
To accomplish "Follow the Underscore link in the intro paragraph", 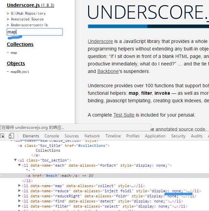I will pos(100,41).
